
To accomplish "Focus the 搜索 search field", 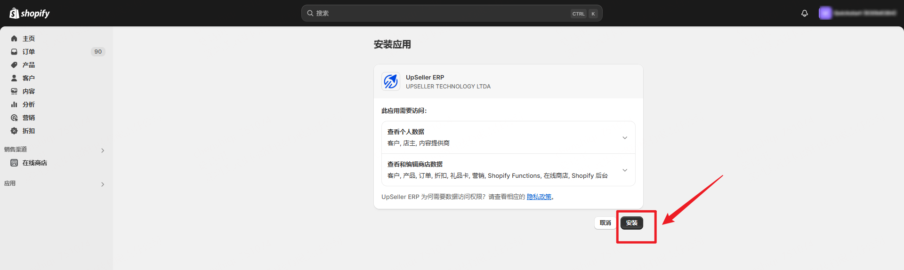I will pyautogui.click(x=452, y=13).
